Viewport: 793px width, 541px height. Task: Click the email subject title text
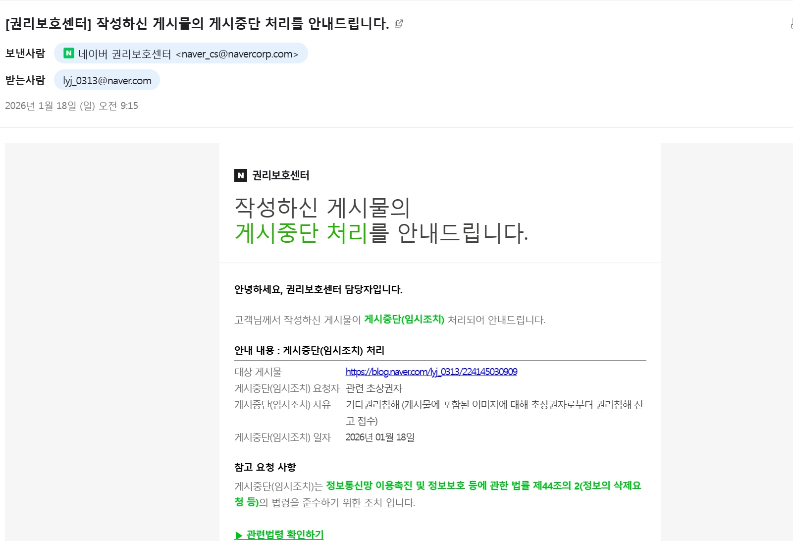tap(197, 23)
